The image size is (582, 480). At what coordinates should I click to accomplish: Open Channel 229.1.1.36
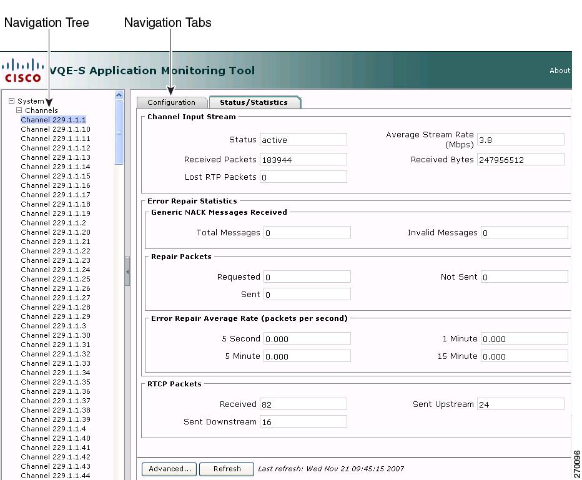56,391
